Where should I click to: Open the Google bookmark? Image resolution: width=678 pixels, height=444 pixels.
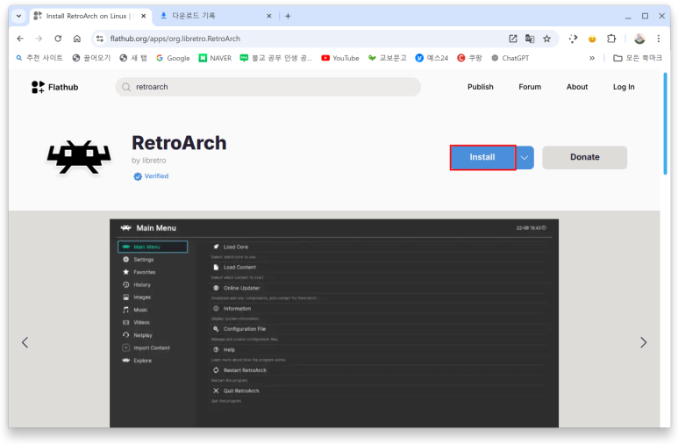[x=173, y=58]
